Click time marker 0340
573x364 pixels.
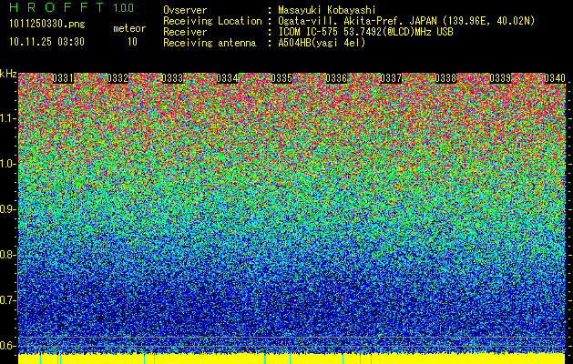(x=555, y=78)
